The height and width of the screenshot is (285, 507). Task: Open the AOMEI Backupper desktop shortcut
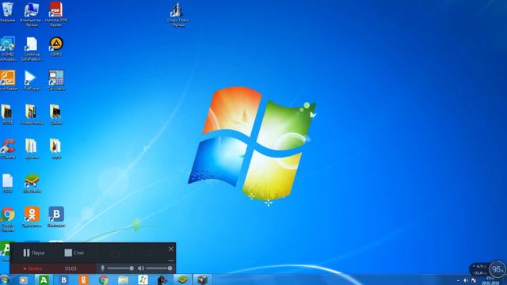8,48
